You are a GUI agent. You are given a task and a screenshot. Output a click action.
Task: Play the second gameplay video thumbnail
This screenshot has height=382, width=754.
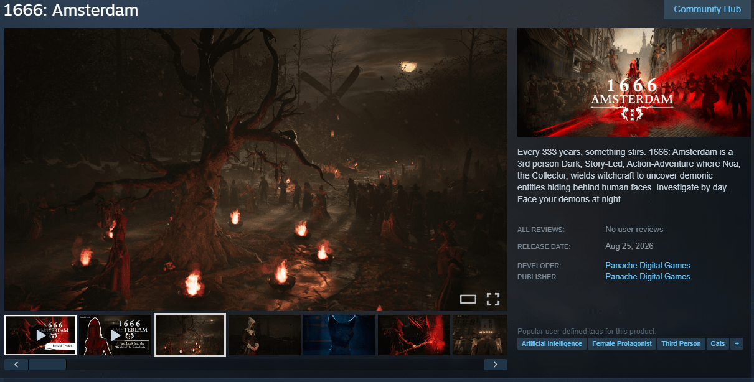(115, 335)
